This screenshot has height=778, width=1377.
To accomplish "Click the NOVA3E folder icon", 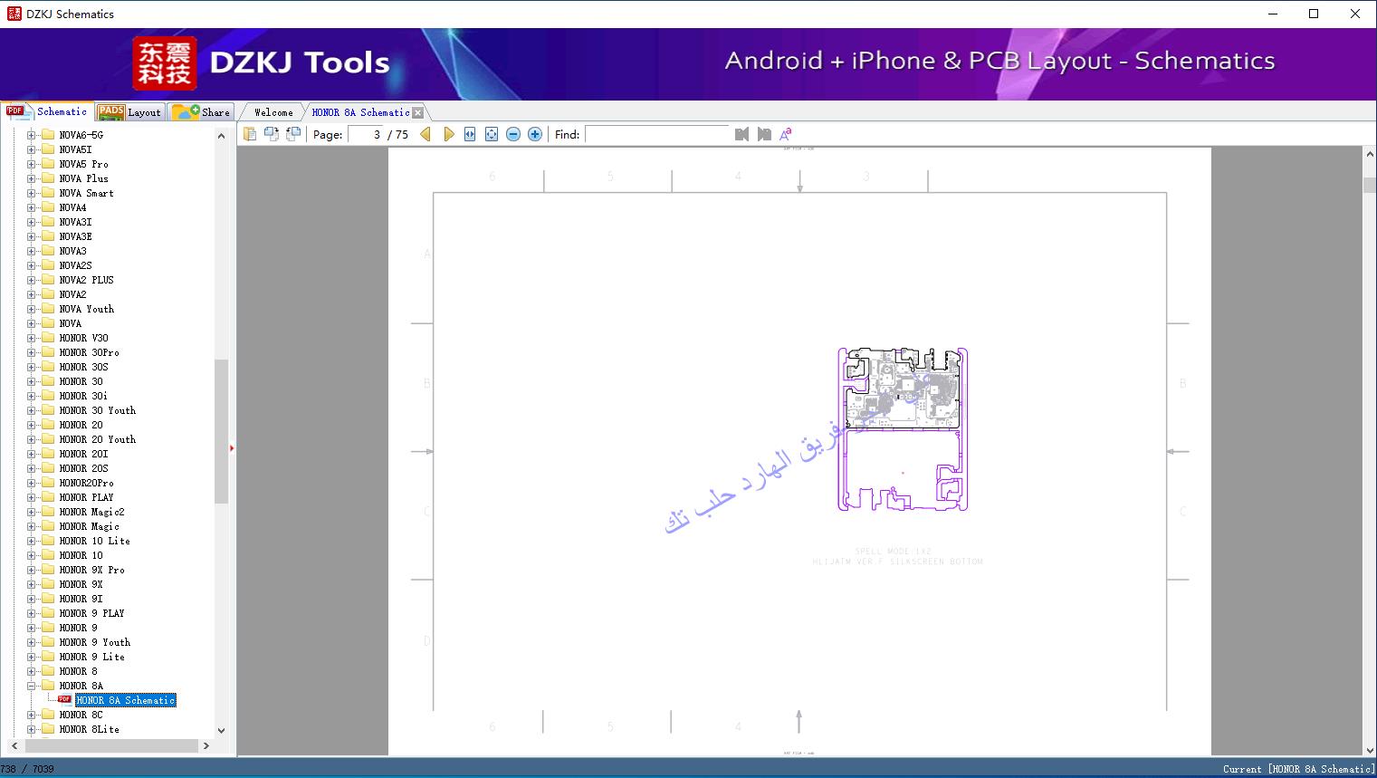I will (48, 236).
